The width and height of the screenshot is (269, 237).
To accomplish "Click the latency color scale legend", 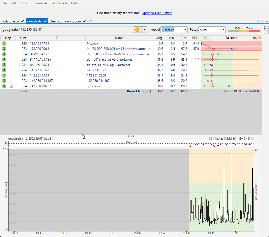I will [x=244, y=30].
